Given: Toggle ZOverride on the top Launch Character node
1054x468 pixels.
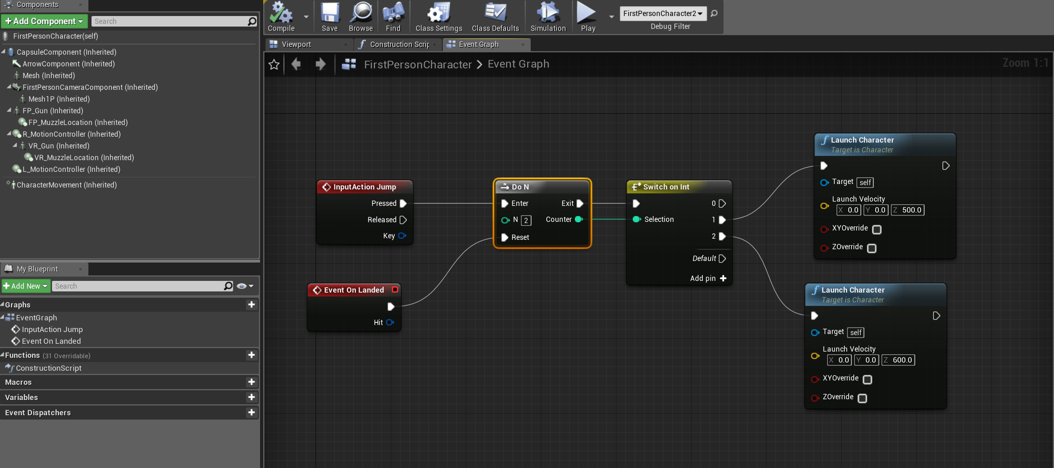Looking at the screenshot, I should [x=872, y=248].
